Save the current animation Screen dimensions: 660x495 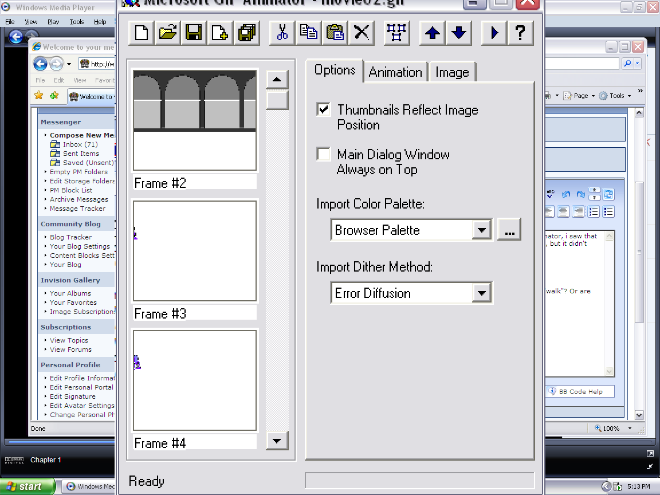coord(193,33)
